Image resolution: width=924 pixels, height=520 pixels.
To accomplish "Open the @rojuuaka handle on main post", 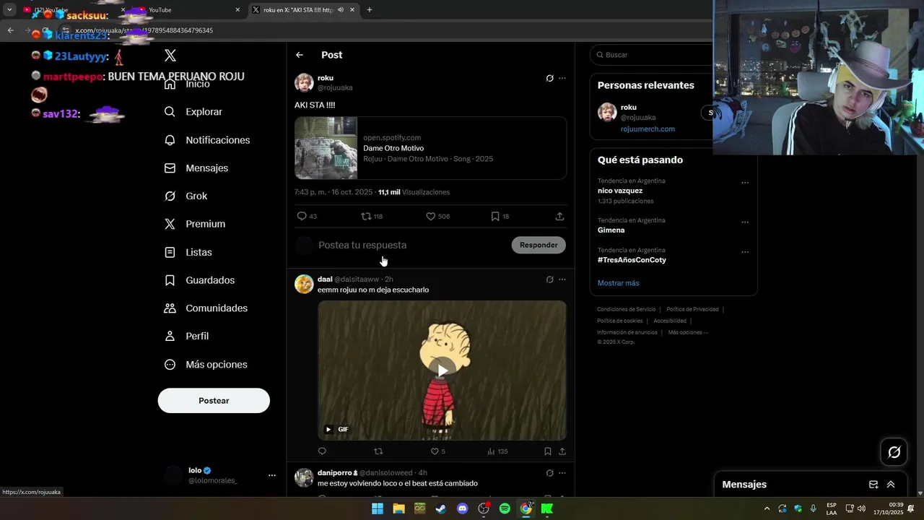I will pos(335,87).
